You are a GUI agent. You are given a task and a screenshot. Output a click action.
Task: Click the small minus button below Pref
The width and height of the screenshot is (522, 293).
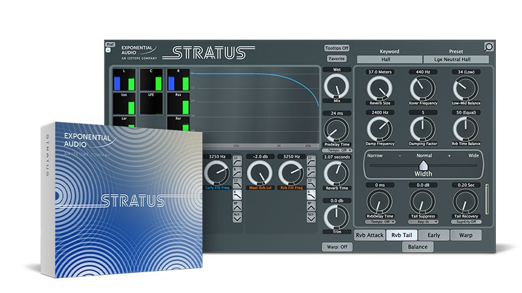pyautogui.click(x=108, y=50)
